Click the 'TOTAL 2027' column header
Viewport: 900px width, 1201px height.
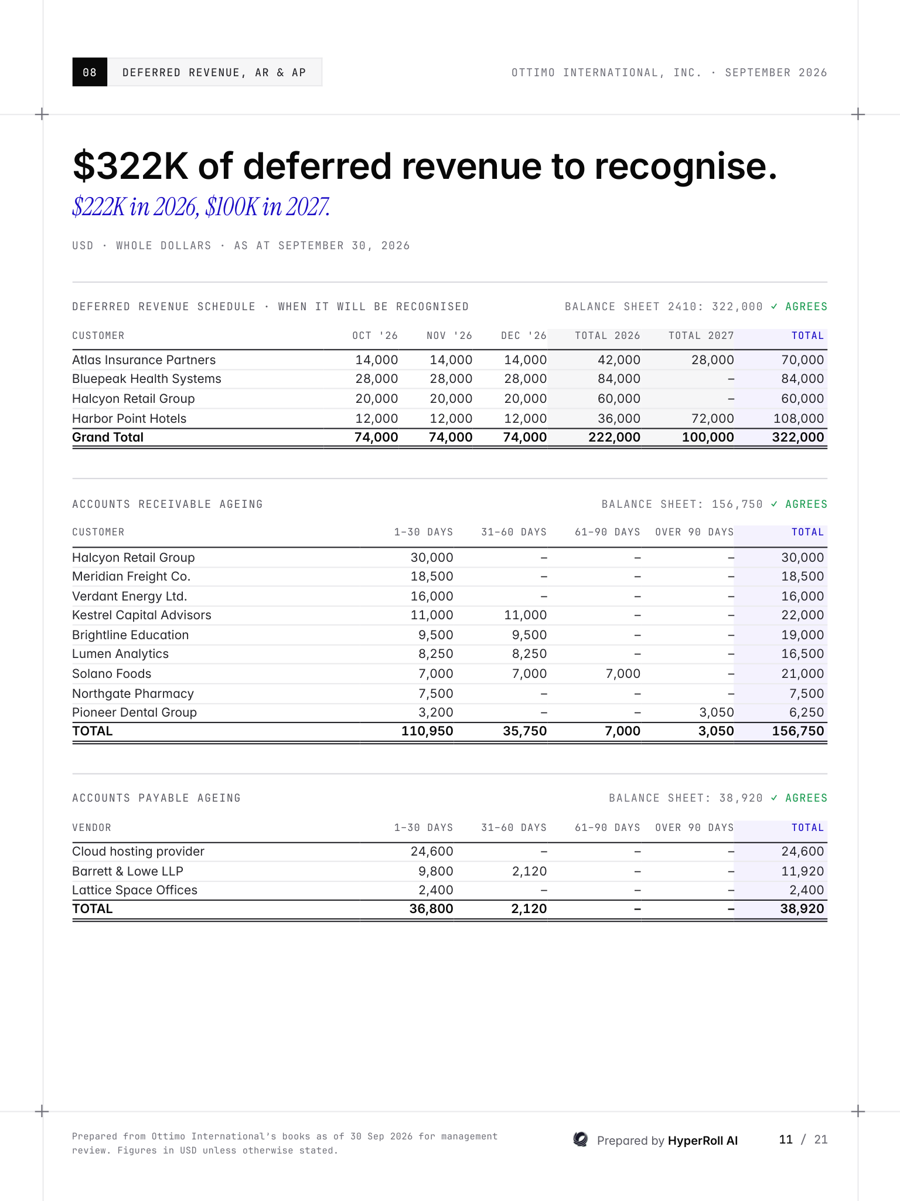(701, 335)
